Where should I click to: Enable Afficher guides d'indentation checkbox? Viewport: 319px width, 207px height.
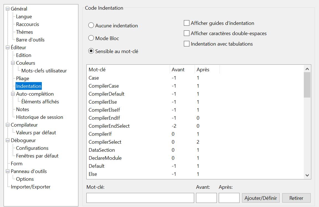[x=187, y=23]
